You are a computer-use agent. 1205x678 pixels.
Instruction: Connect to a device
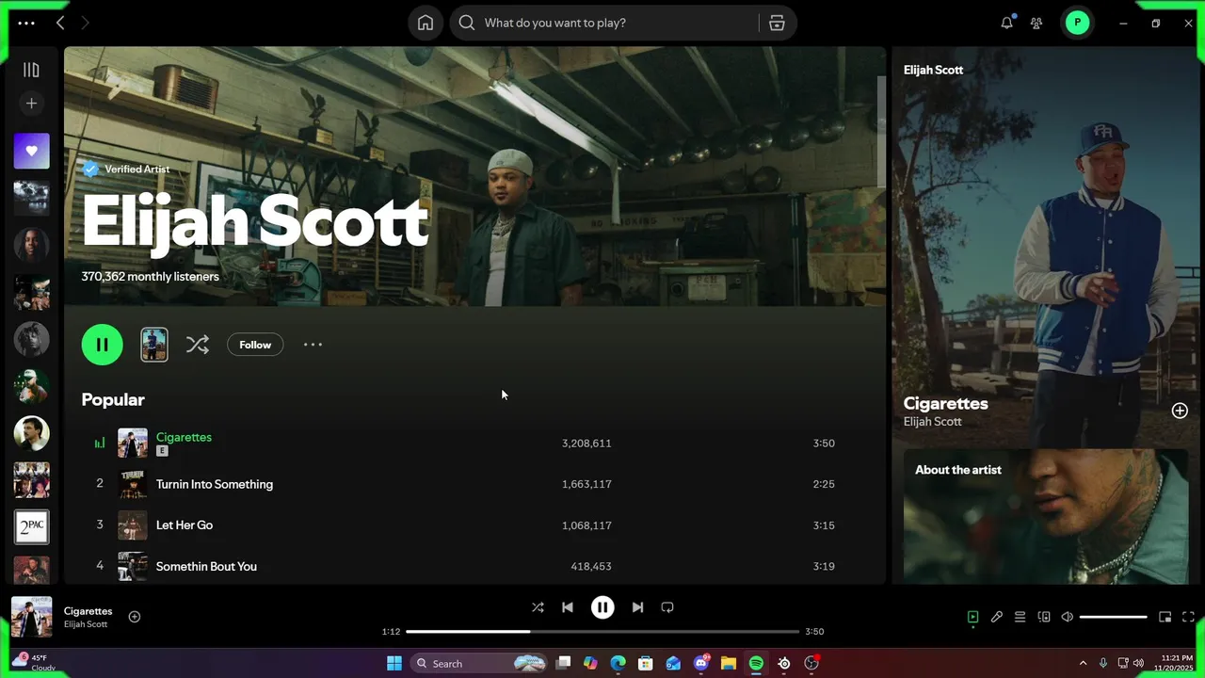(1044, 617)
